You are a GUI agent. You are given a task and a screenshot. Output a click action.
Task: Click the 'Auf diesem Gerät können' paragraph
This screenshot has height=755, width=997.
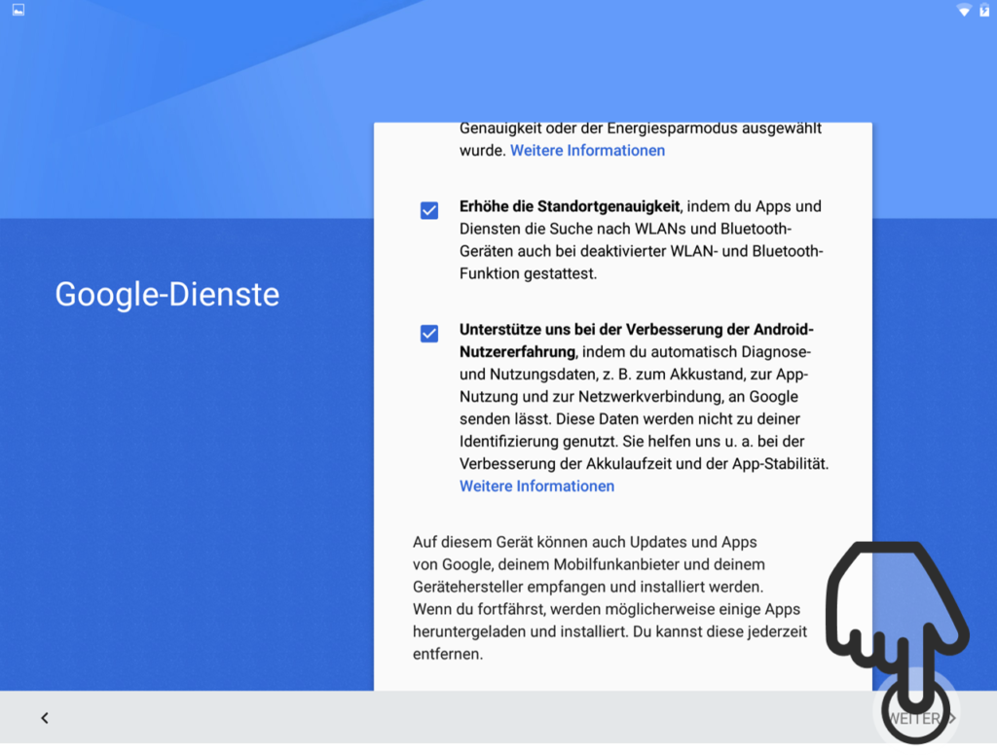coord(609,598)
